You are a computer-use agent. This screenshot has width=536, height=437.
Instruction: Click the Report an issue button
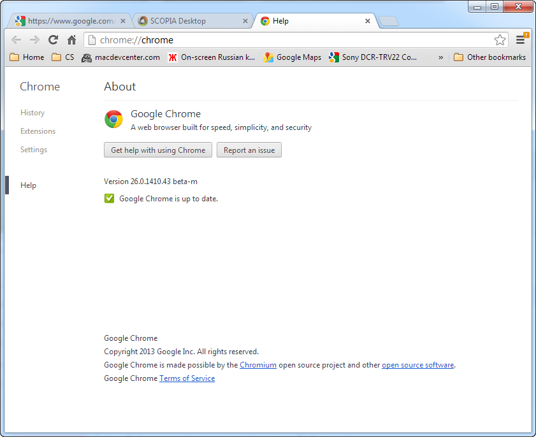click(x=249, y=150)
